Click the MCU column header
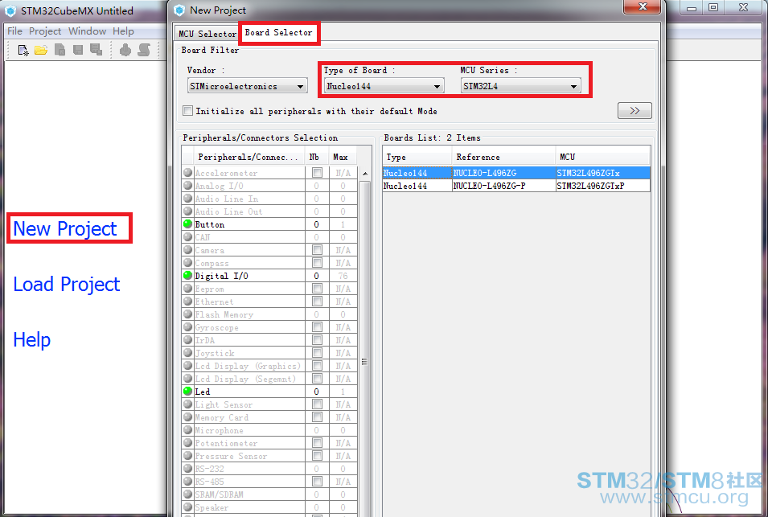768x517 pixels. (603, 157)
